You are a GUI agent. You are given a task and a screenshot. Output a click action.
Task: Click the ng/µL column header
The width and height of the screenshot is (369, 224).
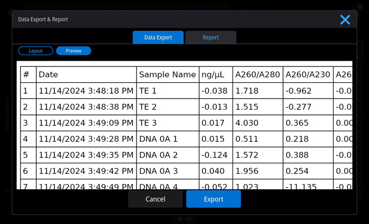[216, 75]
